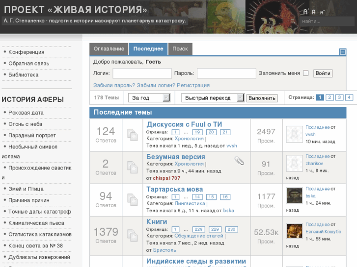This screenshot has width=357, height=267.
Task: Open page 21 of Дискуссия с Fuul topic
Action: [x=225, y=132]
